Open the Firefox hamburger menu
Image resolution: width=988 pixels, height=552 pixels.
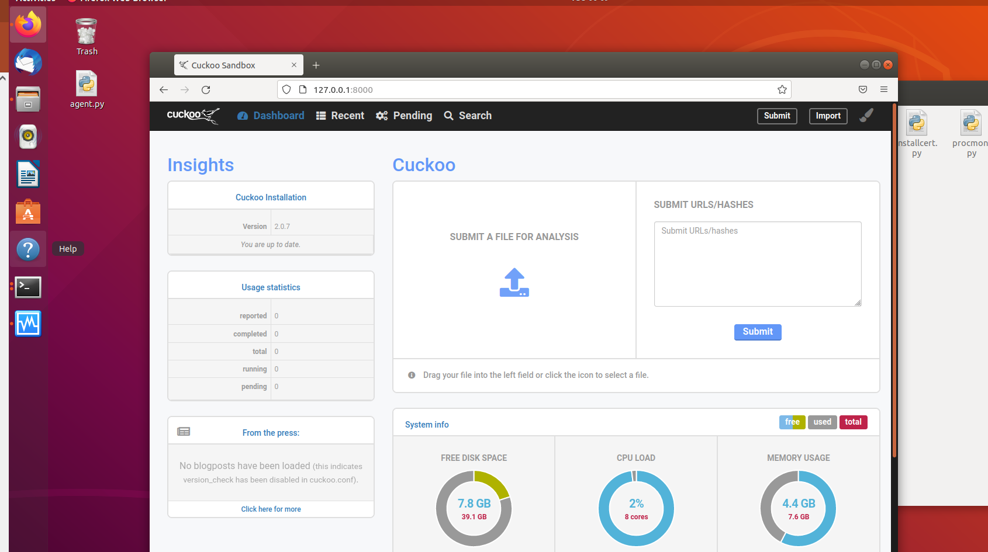[x=884, y=89]
